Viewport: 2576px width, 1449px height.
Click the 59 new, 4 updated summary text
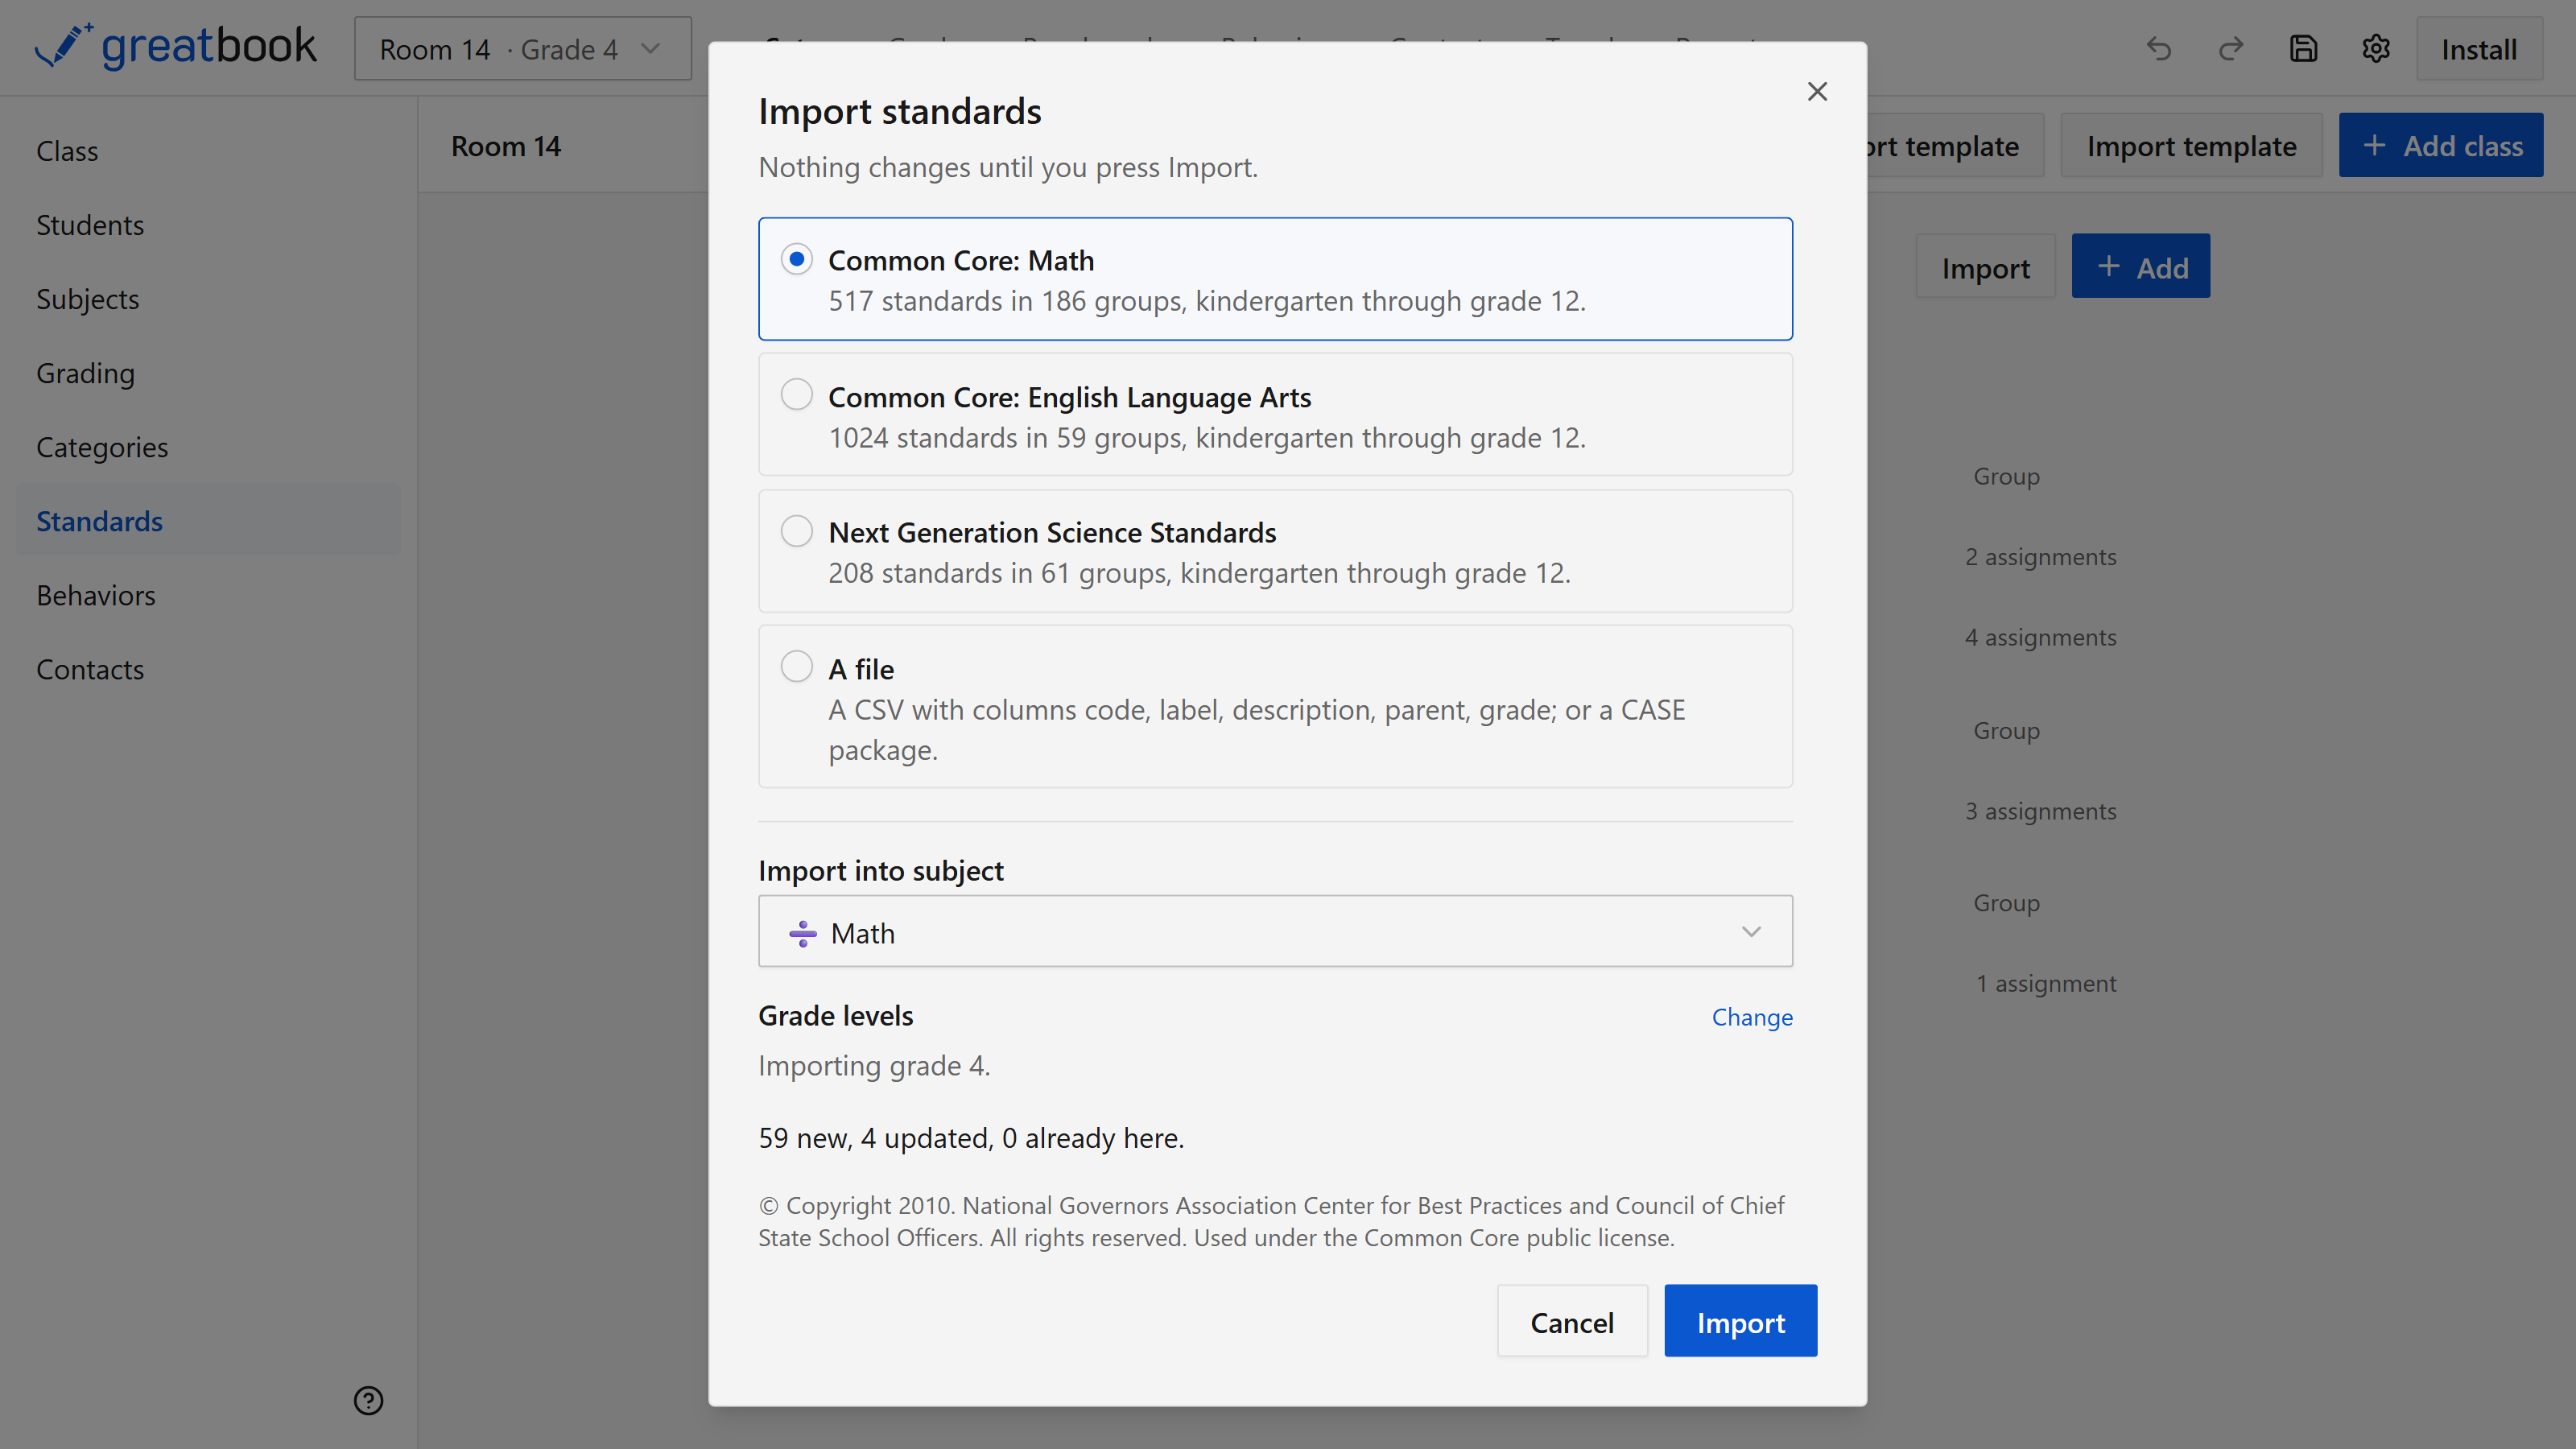click(x=971, y=1138)
